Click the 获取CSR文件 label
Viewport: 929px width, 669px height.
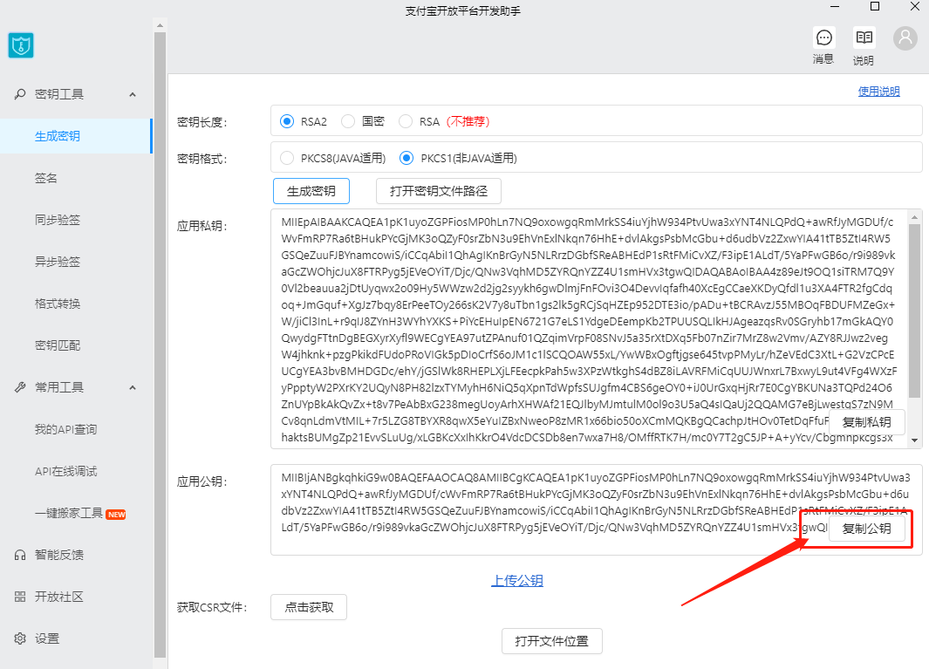[212, 607]
